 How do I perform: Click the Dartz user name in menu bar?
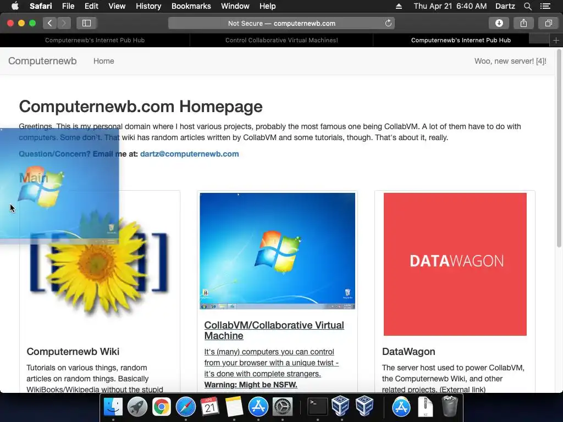pyautogui.click(x=505, y=6)
